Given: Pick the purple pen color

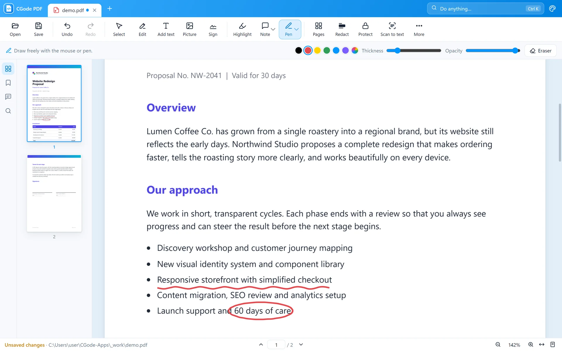Looking at the screenshot, I should [345, 51].
